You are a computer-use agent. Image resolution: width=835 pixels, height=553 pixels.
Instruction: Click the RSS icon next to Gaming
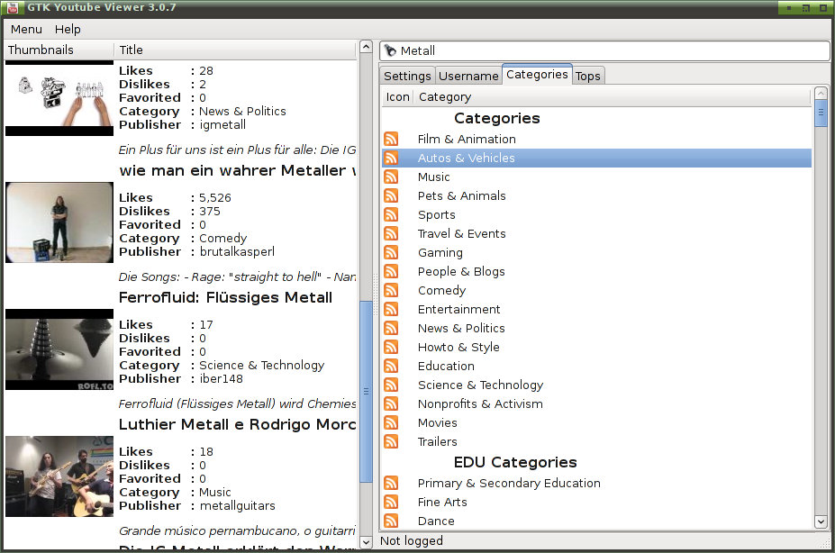pos(391,252)
